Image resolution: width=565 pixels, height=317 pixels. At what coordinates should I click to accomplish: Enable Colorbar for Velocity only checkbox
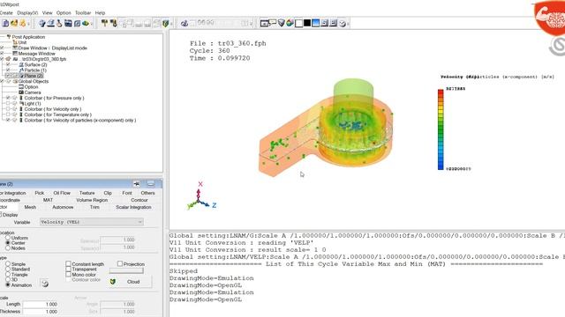point(8,109)
